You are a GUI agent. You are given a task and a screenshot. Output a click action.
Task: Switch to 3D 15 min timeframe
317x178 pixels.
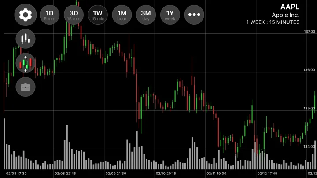(x=74, y=15)
